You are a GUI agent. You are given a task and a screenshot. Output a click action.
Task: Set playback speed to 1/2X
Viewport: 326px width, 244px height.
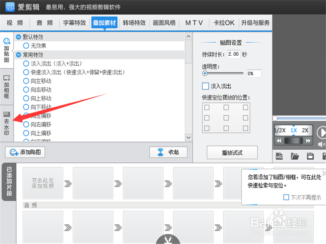pyautogui.click(x=280, y=130)
